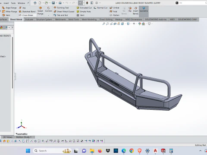Select the Forming Tool command
The image size is (207, 155).
pos(61,8)
